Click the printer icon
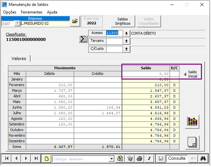 point(139,158)
